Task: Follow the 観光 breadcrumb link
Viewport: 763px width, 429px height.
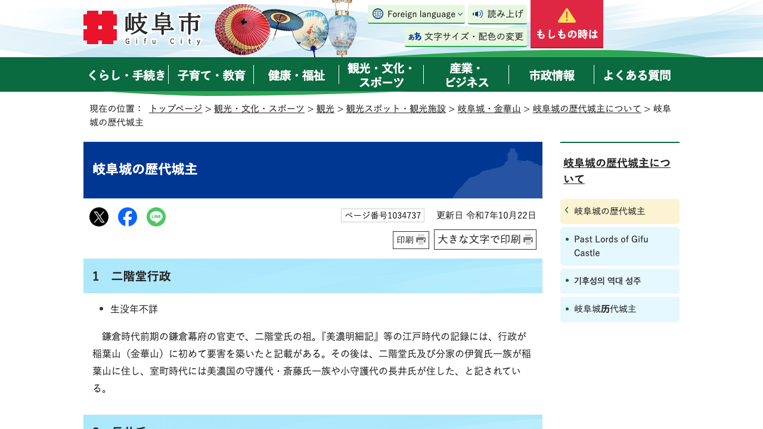Action: 325,108
